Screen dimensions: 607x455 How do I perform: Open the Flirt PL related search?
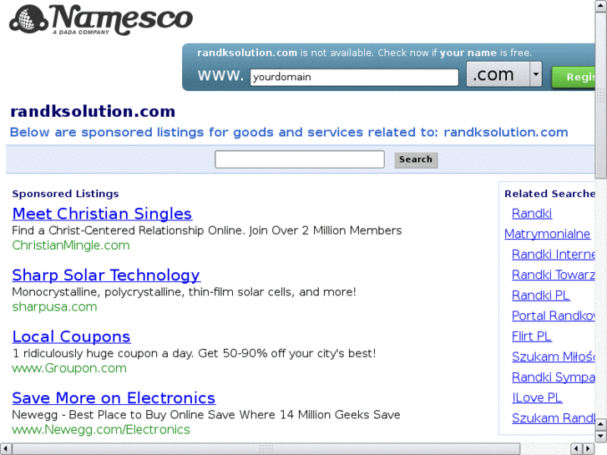532,336
